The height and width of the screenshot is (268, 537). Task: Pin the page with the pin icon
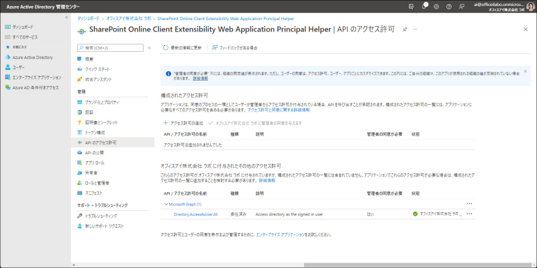click(x=405, y=30)
